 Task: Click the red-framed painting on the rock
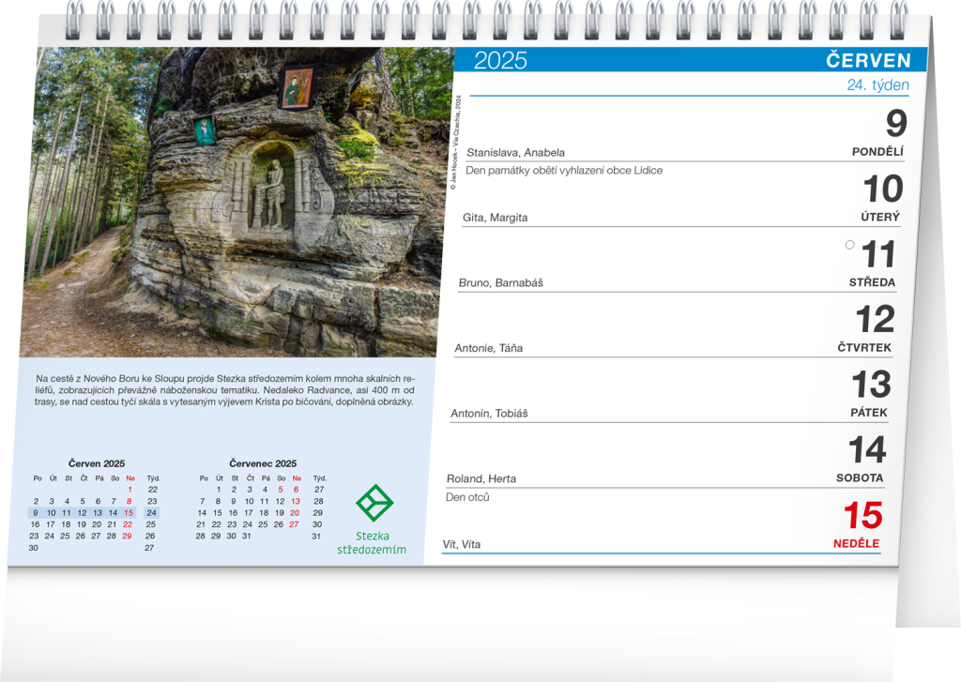(x=297, y=88)
